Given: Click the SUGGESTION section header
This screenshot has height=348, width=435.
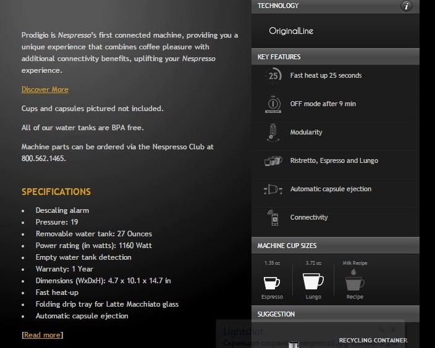Looking at the screenshot, I should tap(335, 314).
